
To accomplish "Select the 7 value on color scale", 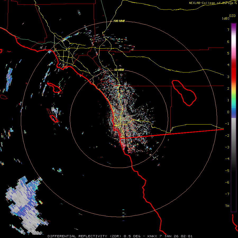I will (228, 30).
